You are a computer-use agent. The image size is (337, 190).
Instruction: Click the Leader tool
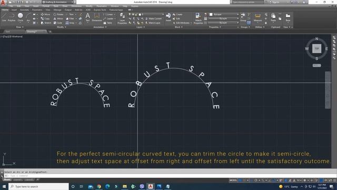[x=108, y=19]
